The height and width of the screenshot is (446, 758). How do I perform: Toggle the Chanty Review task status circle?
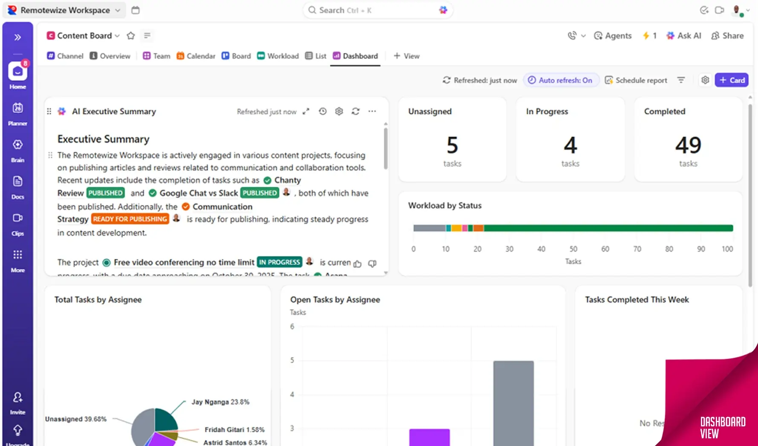pyautogui.click(x=268, y=181)
